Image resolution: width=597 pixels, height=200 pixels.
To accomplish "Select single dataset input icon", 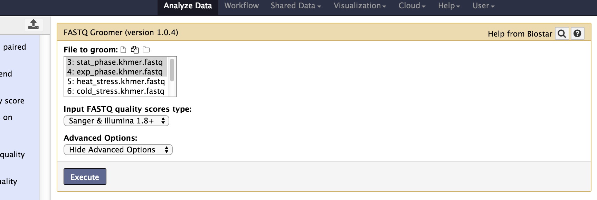I will [123, 50].
